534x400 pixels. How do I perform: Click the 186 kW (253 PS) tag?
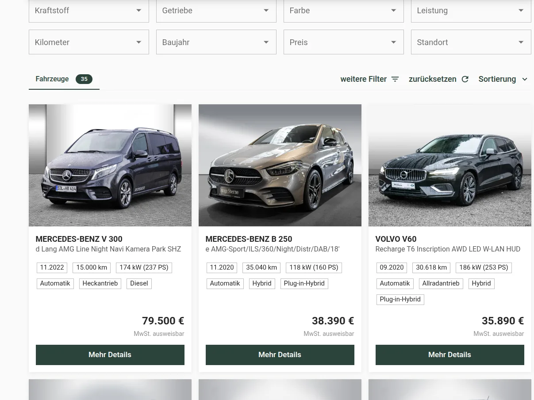tap(484, 267)
